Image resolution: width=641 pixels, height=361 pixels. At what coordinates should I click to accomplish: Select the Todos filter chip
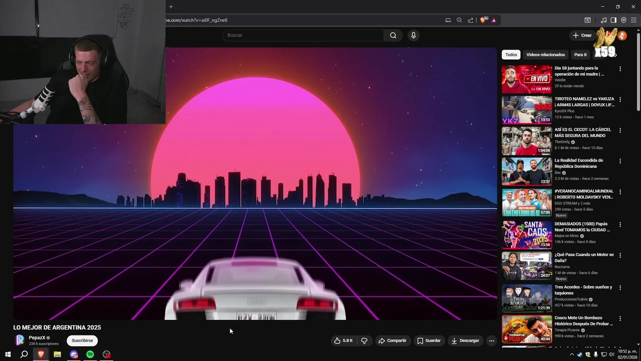pos(511,55)
